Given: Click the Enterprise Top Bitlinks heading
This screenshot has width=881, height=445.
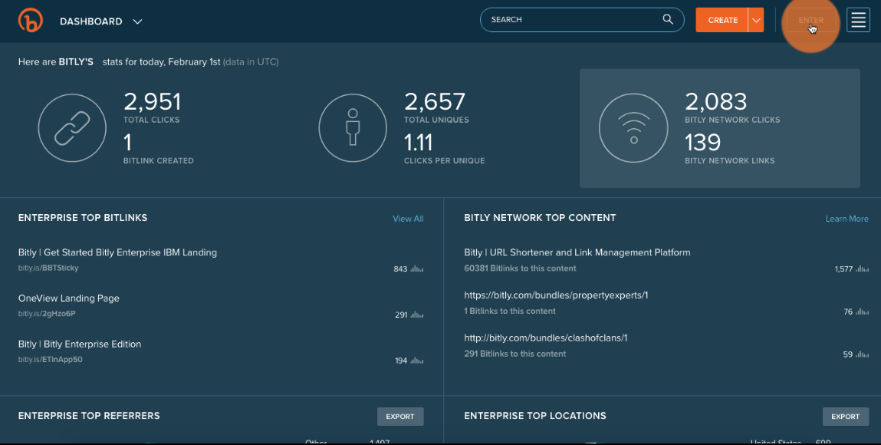Looking at the screenshot, I should 83,217.
